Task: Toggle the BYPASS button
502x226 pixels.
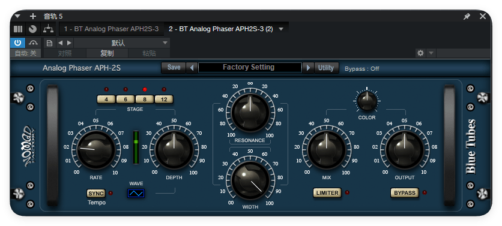Action: [x=405, y=193]
